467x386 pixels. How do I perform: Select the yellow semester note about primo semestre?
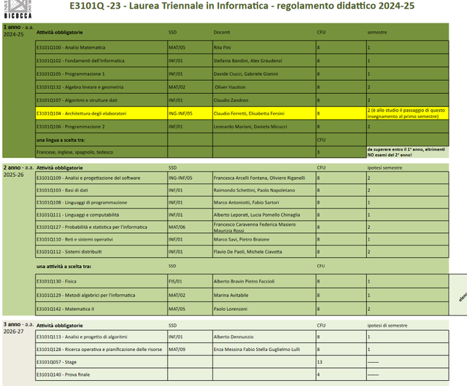tap(407, 114)
